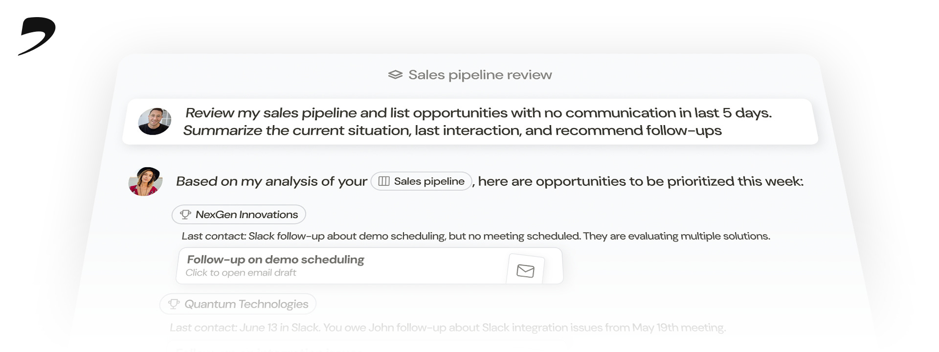The width and height of the screenshot is (939, 352).
Task: Open the "Sales pipeline" chip label
Action: tap(429, 181)
